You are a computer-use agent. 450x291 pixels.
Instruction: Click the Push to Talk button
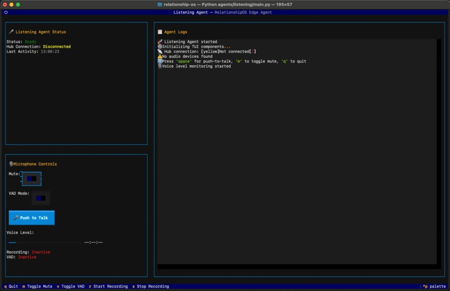[32, 217]
